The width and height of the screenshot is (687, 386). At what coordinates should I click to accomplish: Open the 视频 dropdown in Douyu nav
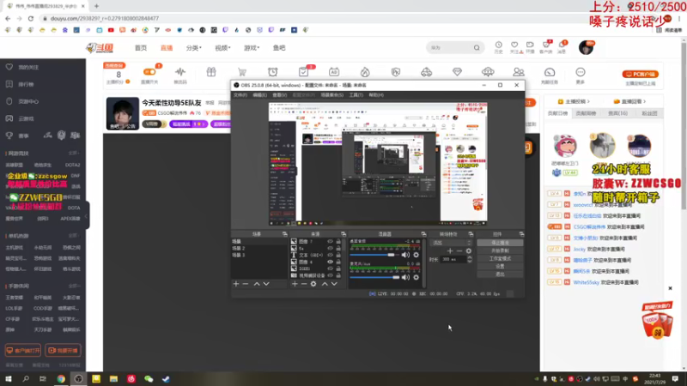click(x=222, y=48)
